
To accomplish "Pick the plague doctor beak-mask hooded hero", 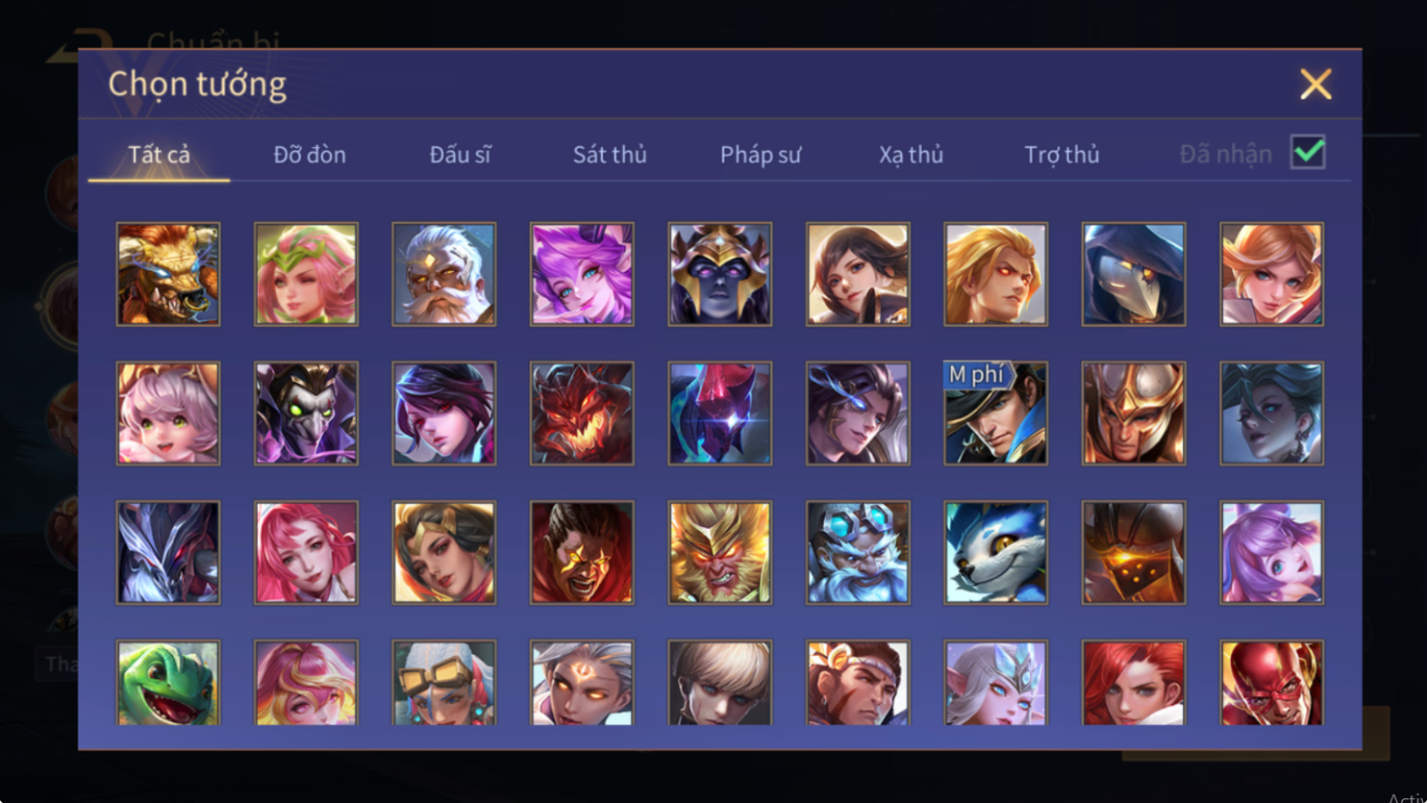I will point(1134,274).
